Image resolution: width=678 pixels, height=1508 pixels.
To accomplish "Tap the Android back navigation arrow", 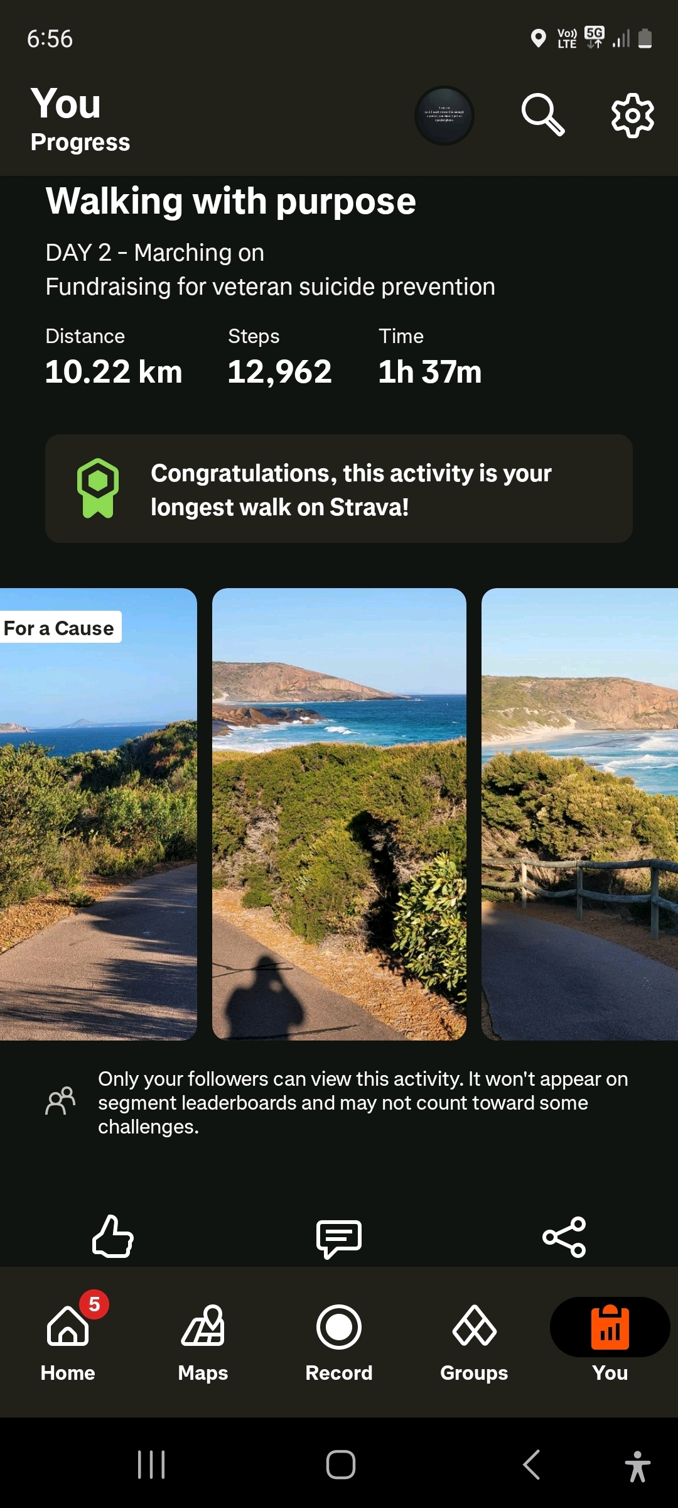I will [532, 1465].
